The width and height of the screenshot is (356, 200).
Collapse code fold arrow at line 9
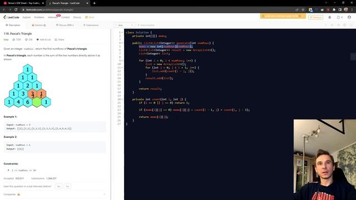122,61
